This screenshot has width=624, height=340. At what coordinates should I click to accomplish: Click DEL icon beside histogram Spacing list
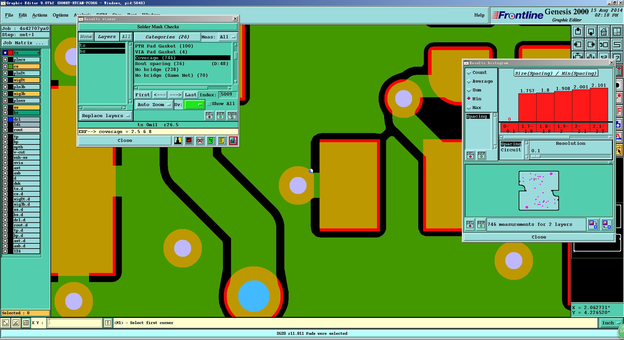[470, 155]
